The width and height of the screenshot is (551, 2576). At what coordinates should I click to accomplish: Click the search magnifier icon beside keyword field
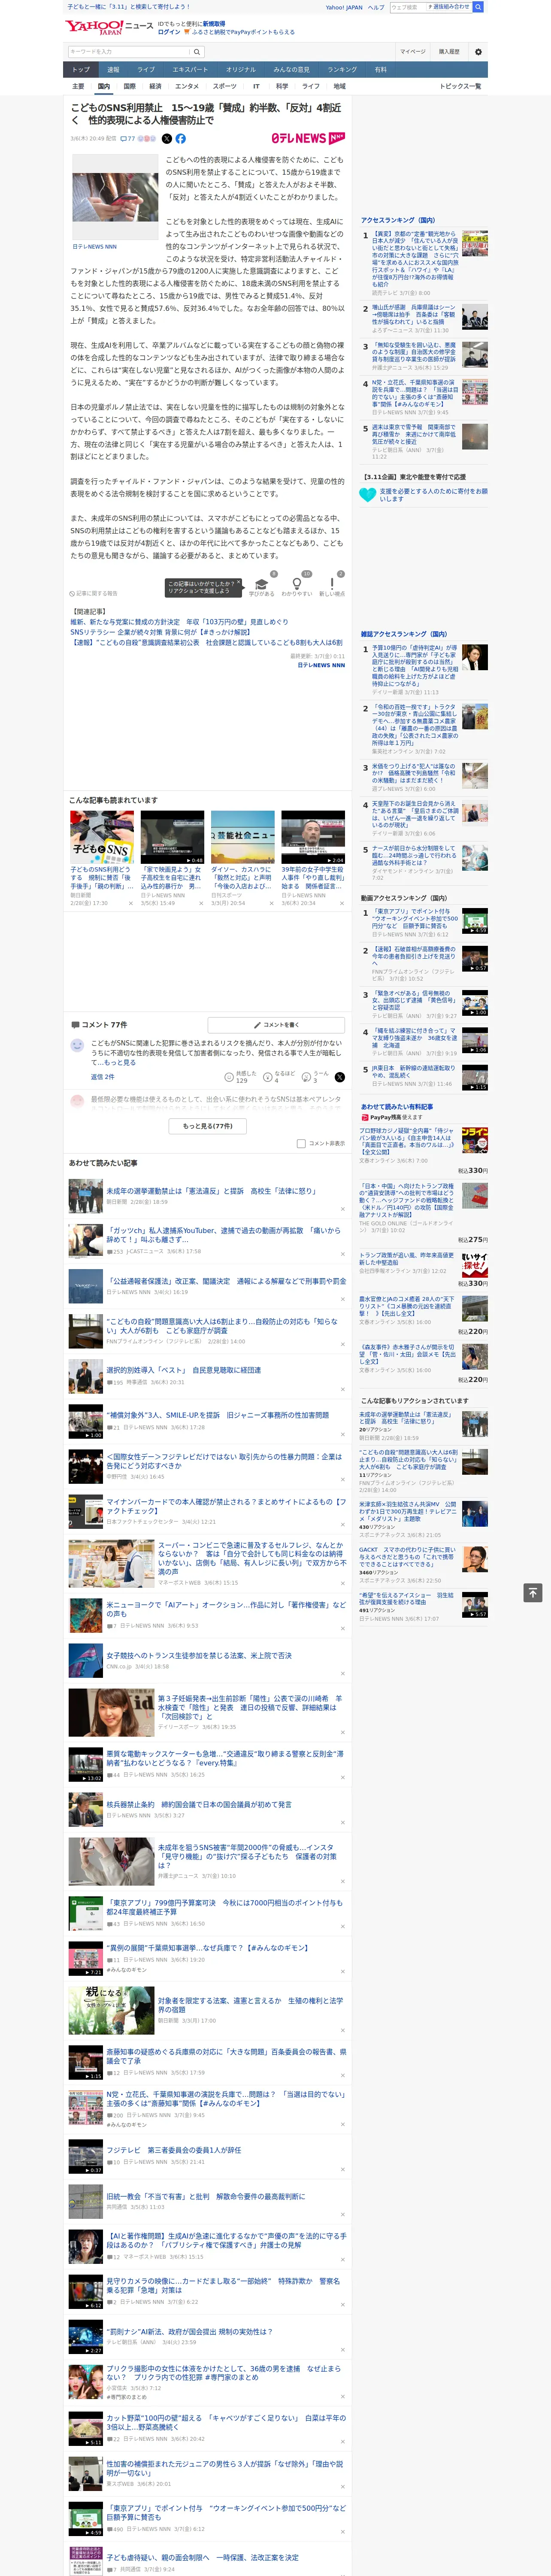tap(197, 51)
